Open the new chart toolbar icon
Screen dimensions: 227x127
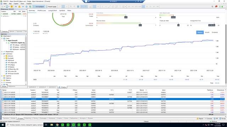pyautogui.click(x=2, y=7)
